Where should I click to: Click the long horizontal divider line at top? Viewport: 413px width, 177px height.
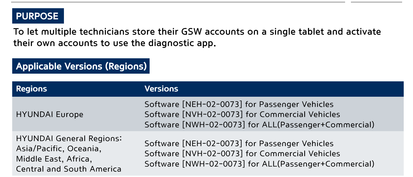[178, 2]
